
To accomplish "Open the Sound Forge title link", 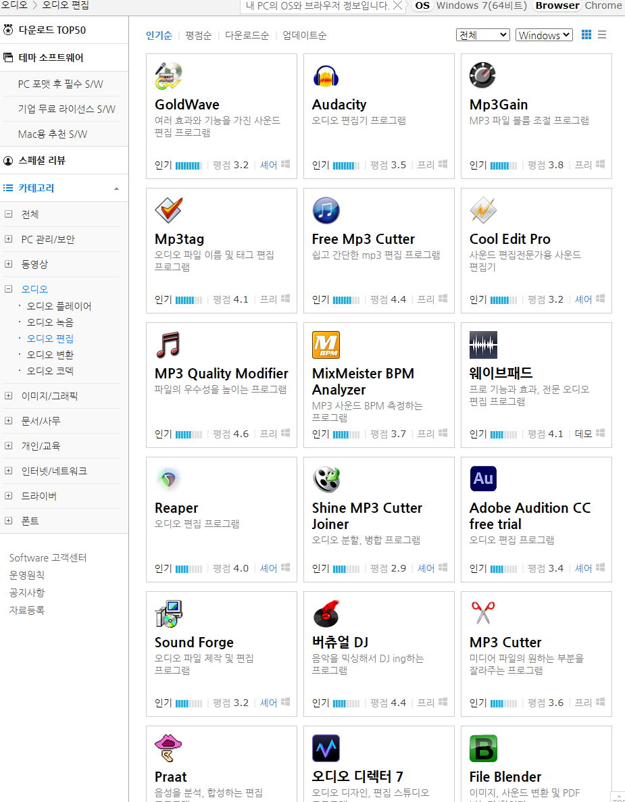I will 194,643.
